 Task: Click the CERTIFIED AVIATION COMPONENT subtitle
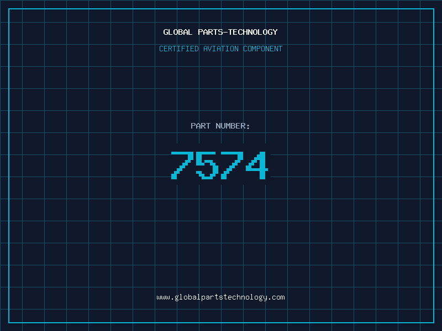tap(220, 49)
